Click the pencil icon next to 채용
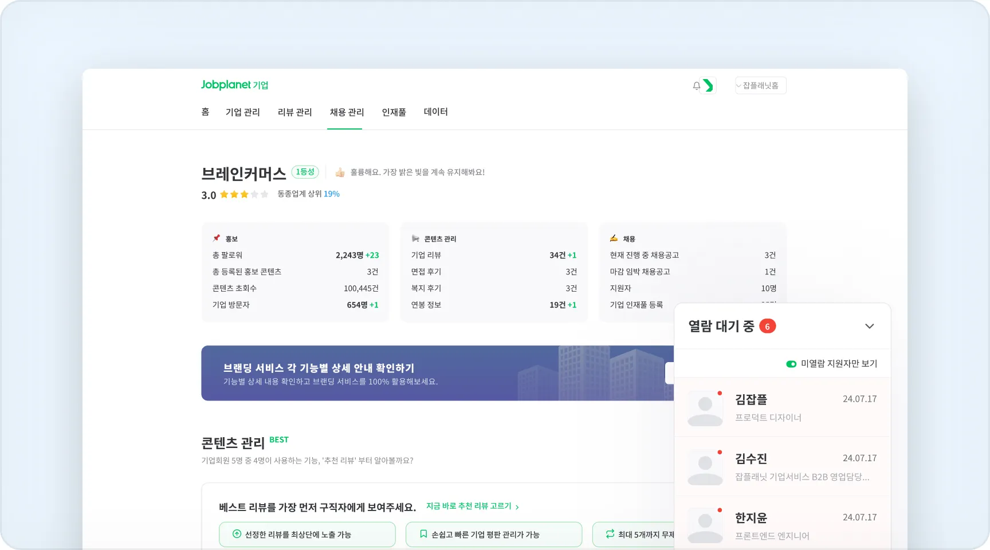 [x=614, y=238]
